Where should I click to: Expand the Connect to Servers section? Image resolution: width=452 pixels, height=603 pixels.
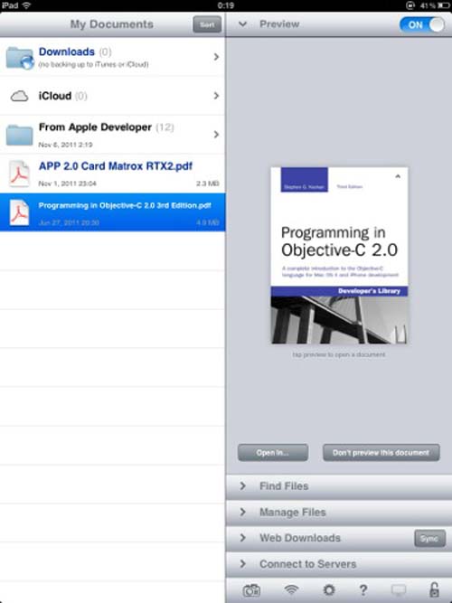338,564
